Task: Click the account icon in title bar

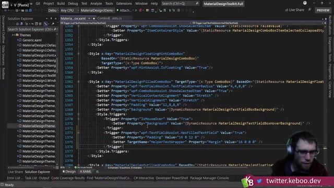Action: (305, 3)
